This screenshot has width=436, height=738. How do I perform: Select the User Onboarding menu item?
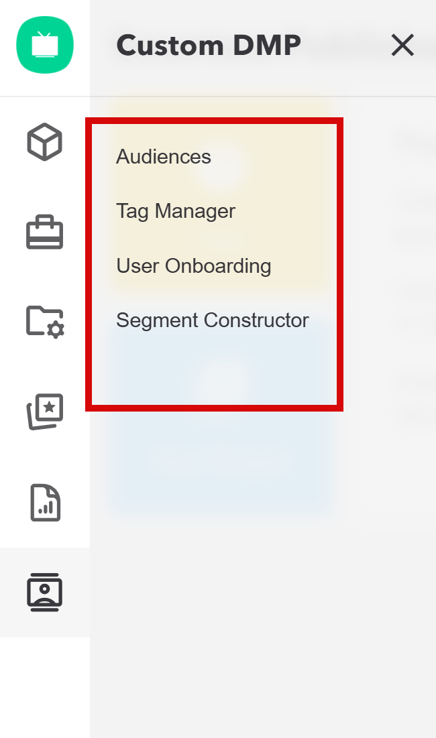[x=193, y=266]
